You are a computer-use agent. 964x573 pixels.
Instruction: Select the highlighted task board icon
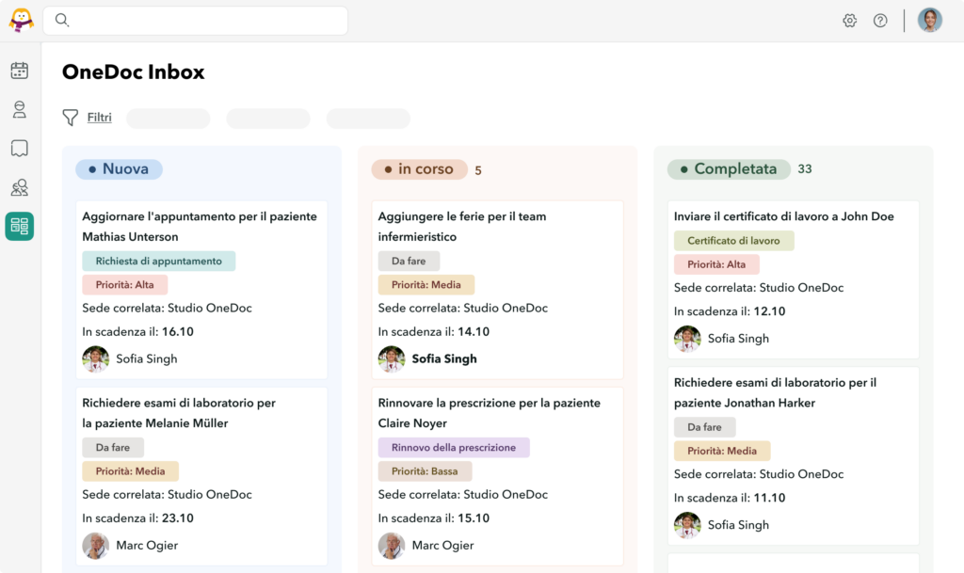(x=19, y=226)
